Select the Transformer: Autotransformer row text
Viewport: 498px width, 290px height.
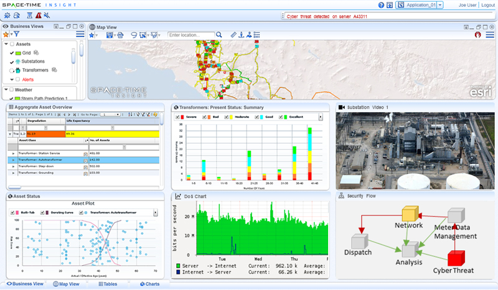pyautogui.click(x=40, y=160)
